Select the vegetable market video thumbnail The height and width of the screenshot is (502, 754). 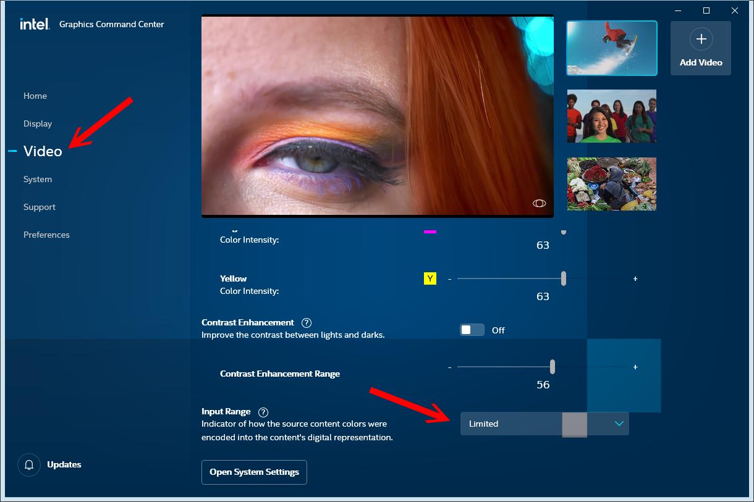[612, 184]
